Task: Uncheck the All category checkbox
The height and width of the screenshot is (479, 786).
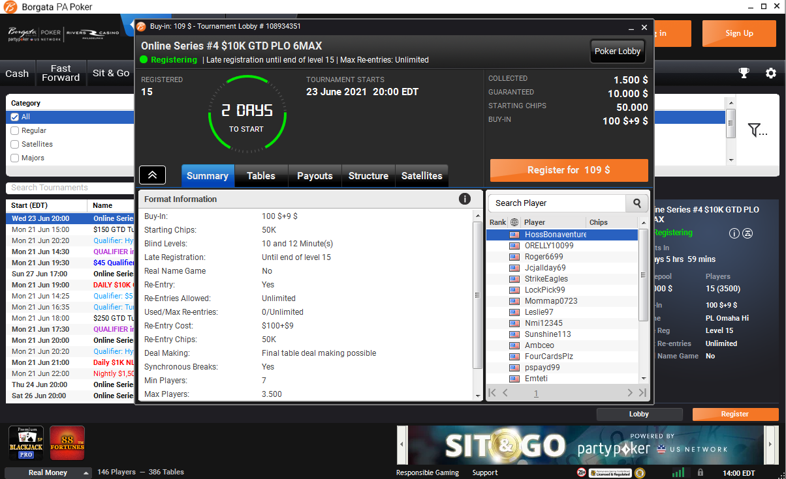Action: tap(15, 117)
